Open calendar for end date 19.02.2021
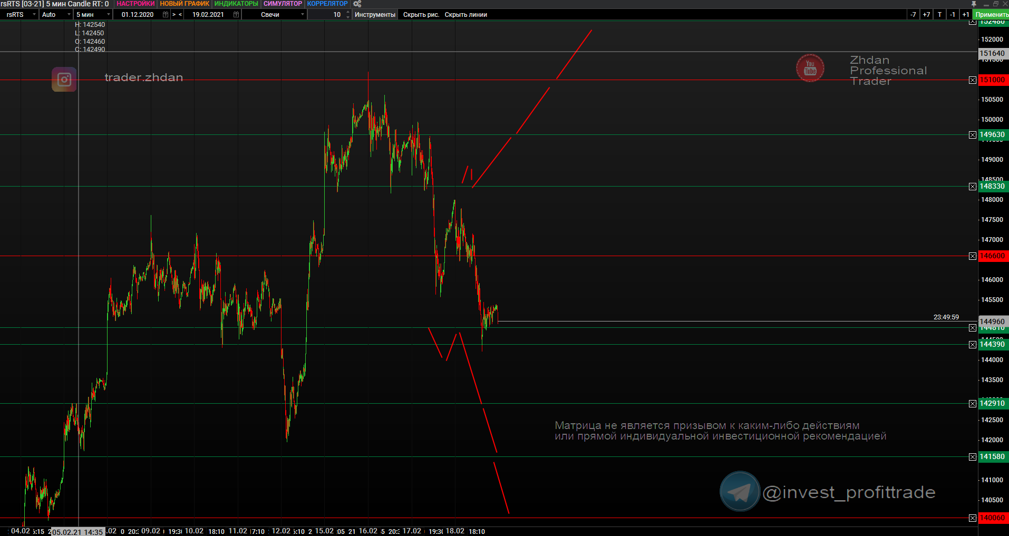This screenshot has height=536, width=1009. 236,15
